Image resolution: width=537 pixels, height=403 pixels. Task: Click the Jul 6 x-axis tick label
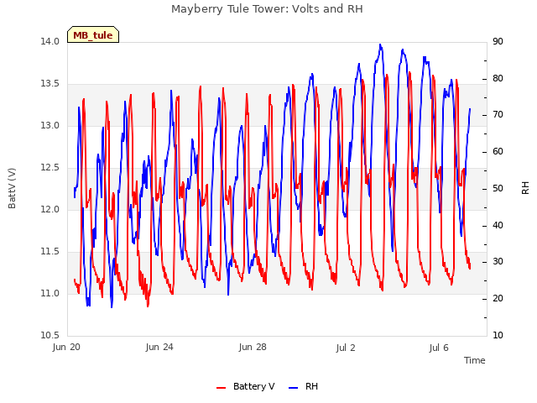(439, 348)
